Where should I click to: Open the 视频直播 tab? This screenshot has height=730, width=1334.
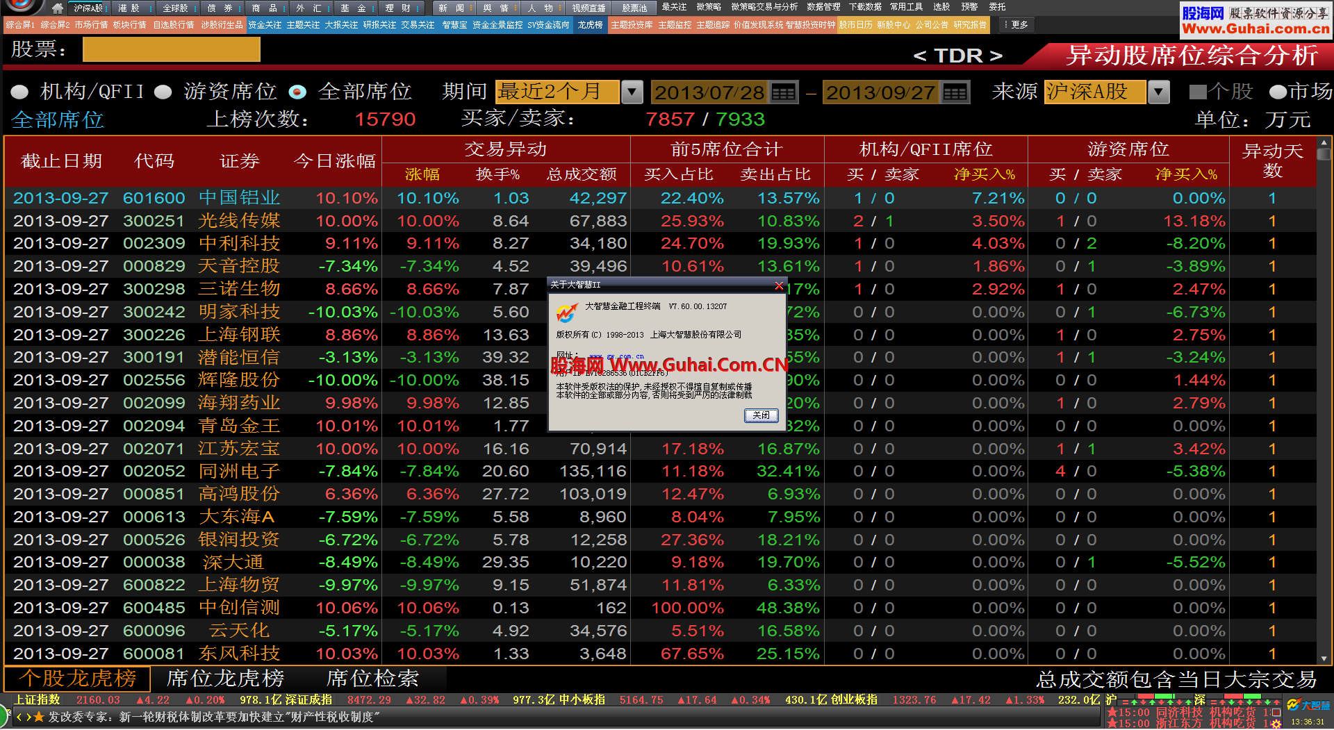tap(588, 8)
